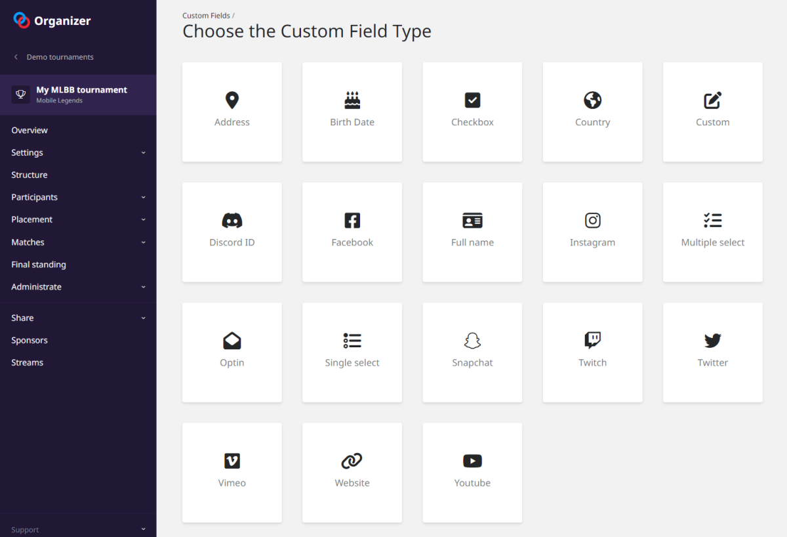Choose the Birth Date cake icon
Image resolution: width=787 pixels, height=537 pixels.
(352, 100)
